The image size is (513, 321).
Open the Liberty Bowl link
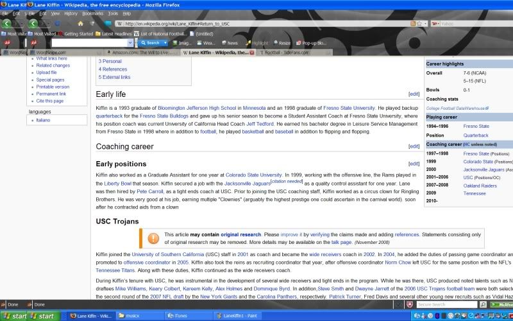tap(117, 184)
